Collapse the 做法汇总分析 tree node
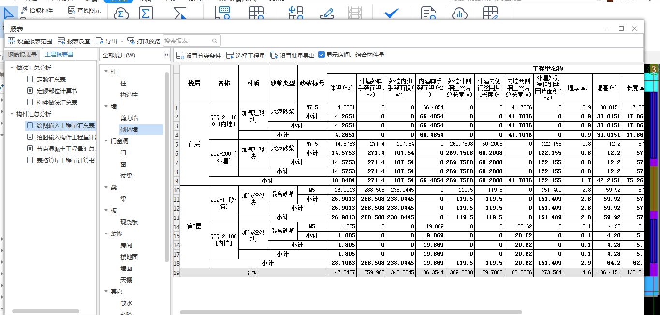Viewport: 660px width, 315px height. [x=12, y=68]
